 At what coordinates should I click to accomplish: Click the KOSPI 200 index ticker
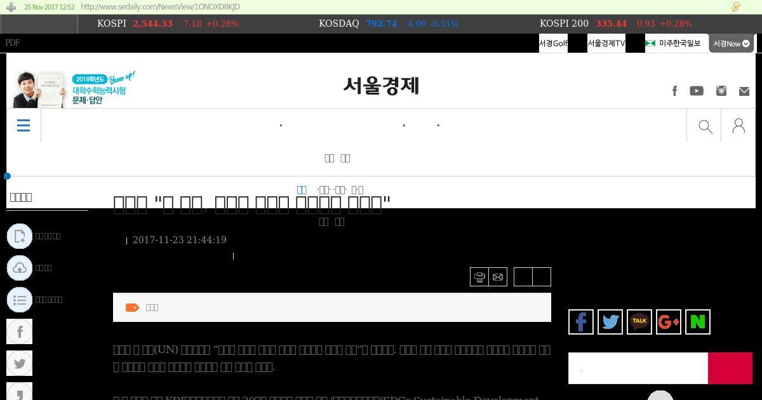(x=616, y=23)
